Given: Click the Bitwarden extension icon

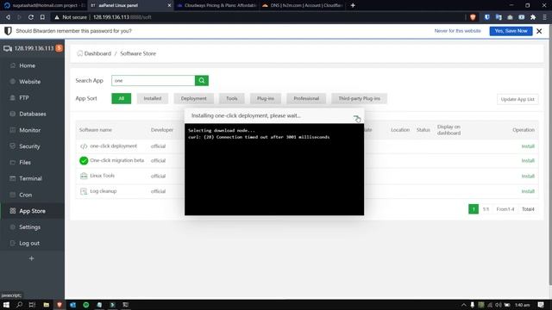Looking at the screenshot, I should coord(486,17).
